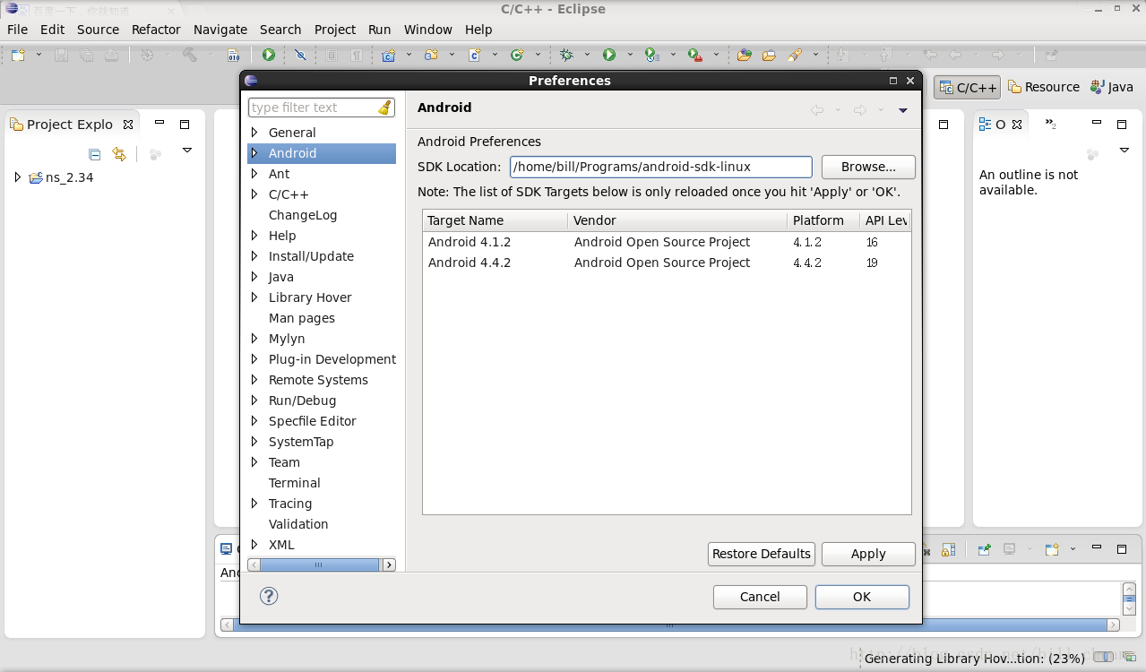Expand the Mylyn preferences node

coord(254,339)
